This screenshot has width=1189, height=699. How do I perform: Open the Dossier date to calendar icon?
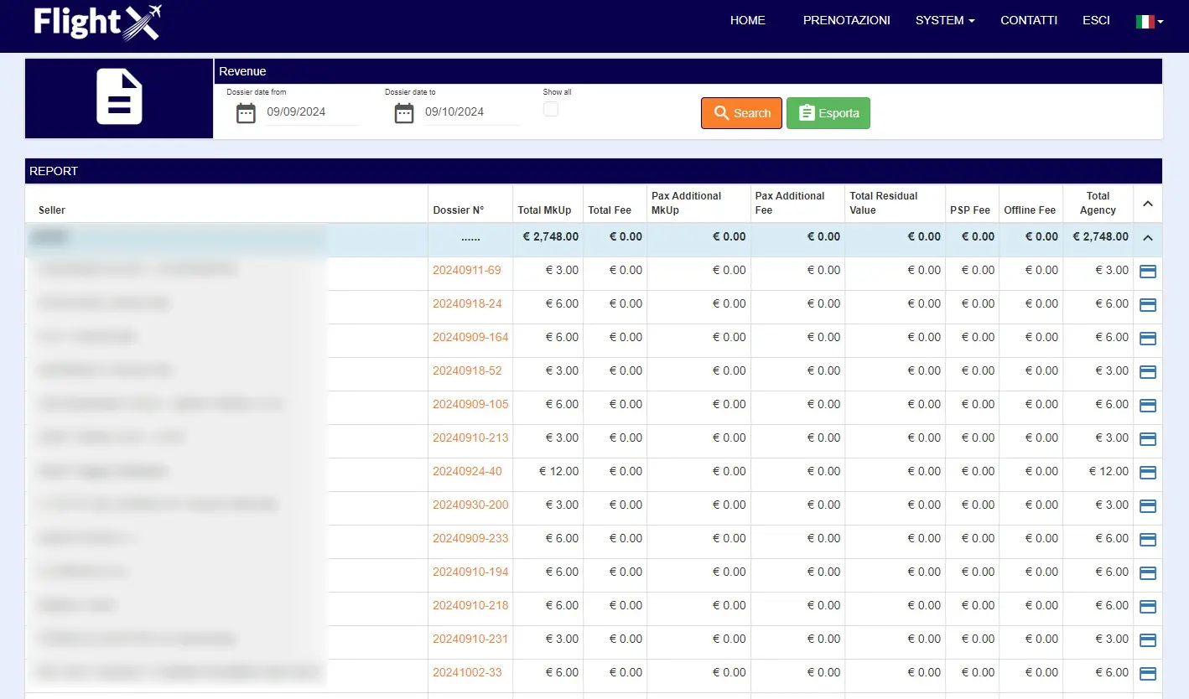point(404,113)
